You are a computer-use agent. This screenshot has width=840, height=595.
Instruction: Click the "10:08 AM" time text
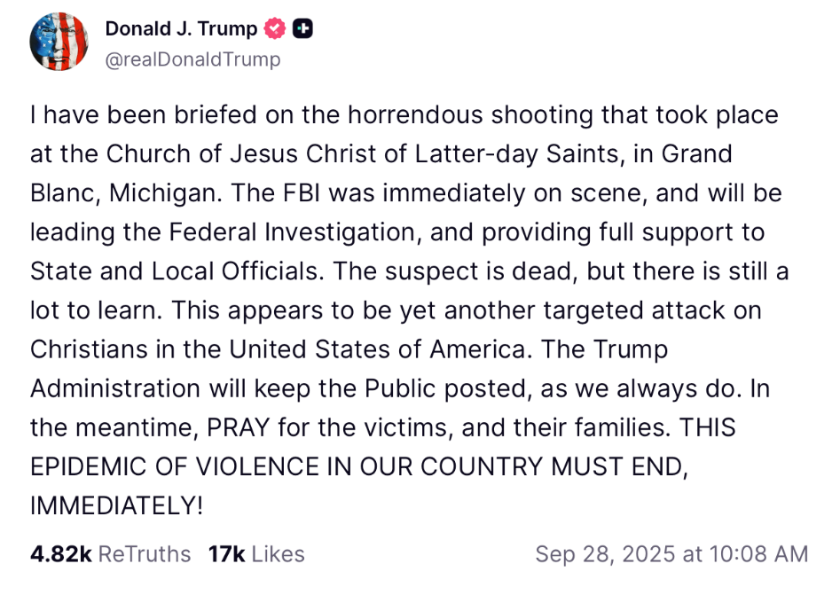point(757,554)
